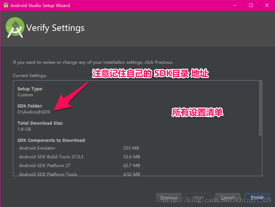Viewport: 275px width, 207px height.
Task: Click the Setup Type heading
Action: click(x=30, y=89)
